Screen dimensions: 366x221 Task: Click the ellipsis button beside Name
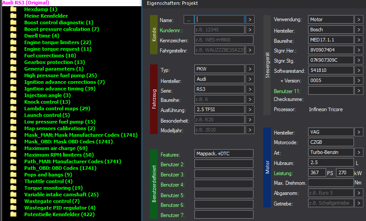coord(189,20)
